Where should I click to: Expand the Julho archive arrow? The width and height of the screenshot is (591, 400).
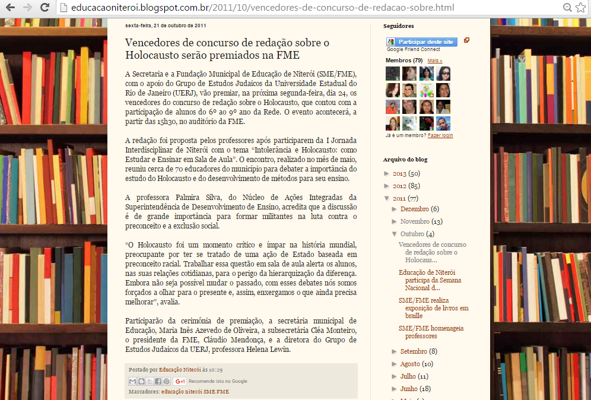click(x=394, y=376)
